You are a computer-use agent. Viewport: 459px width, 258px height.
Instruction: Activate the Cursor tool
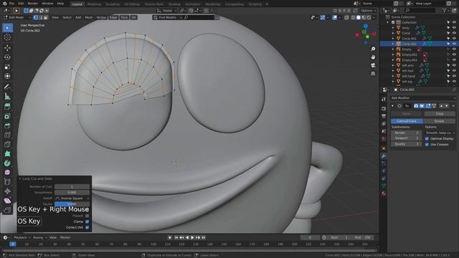(7, 37)
